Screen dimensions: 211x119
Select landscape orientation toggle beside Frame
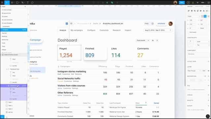click(205, 16)
